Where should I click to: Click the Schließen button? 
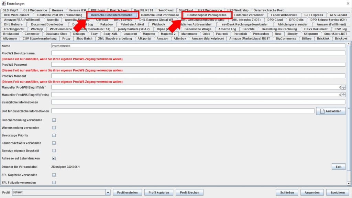pos(287,192)
